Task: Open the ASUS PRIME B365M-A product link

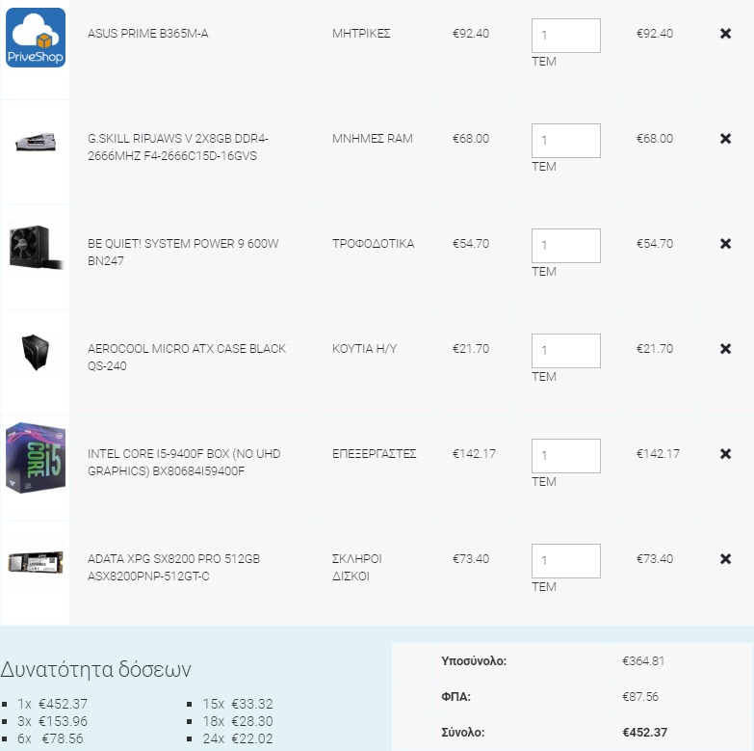Action: click(147, 34)
